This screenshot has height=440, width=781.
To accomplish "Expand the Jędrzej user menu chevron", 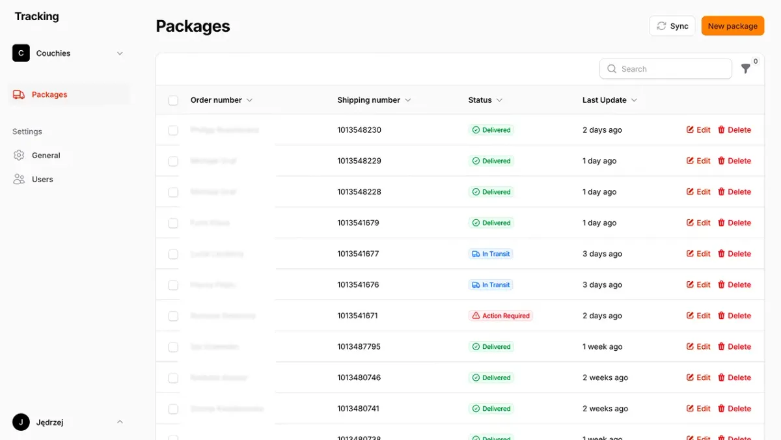I will pos(120,422).
